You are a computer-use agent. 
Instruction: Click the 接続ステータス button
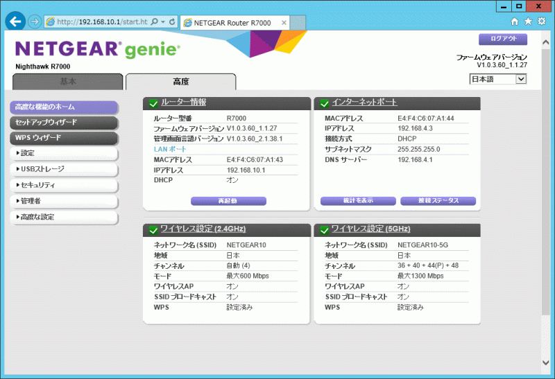coord(438,201)
